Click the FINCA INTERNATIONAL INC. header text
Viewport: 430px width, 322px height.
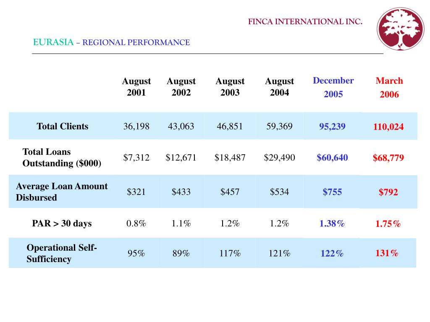coord(305,22)
